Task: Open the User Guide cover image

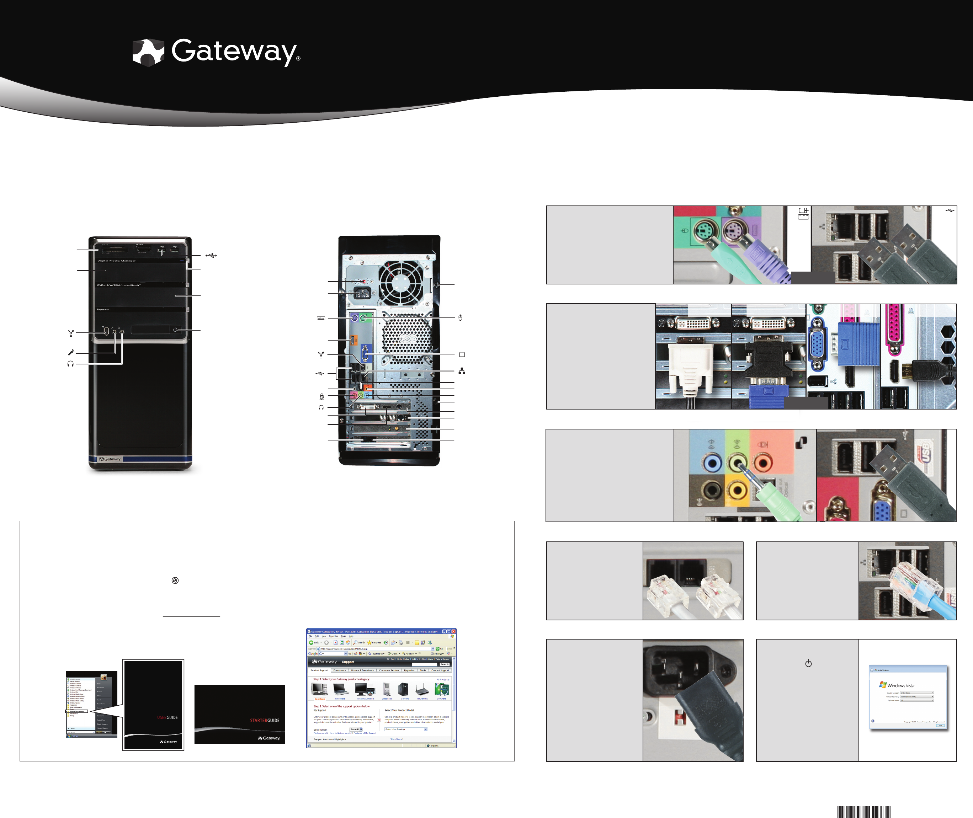Action: coord(153,704)
